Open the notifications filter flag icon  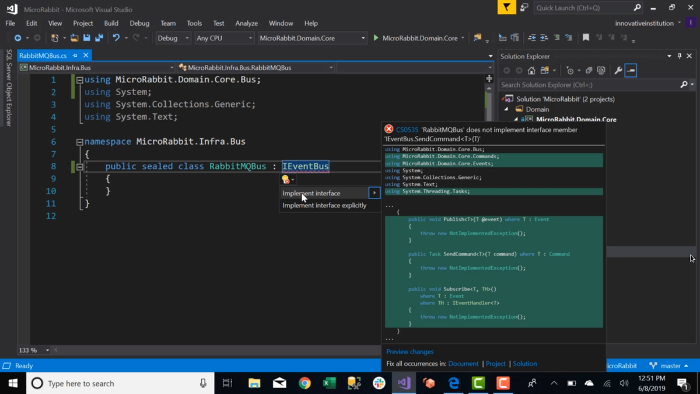click(x=506, y=8)
